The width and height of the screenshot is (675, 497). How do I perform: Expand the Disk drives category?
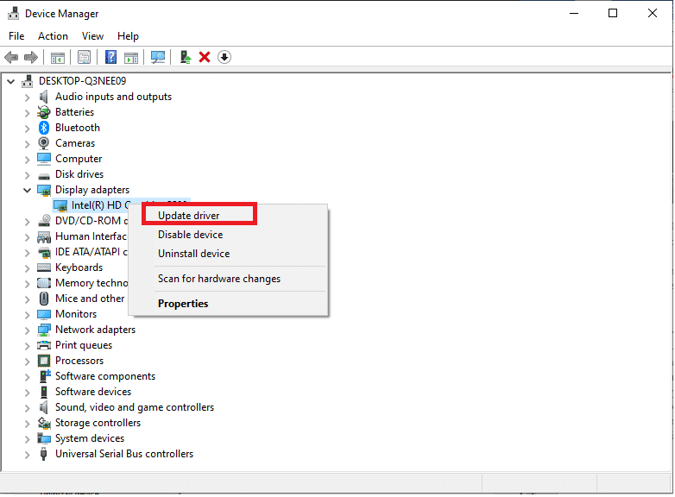[27, 175]
